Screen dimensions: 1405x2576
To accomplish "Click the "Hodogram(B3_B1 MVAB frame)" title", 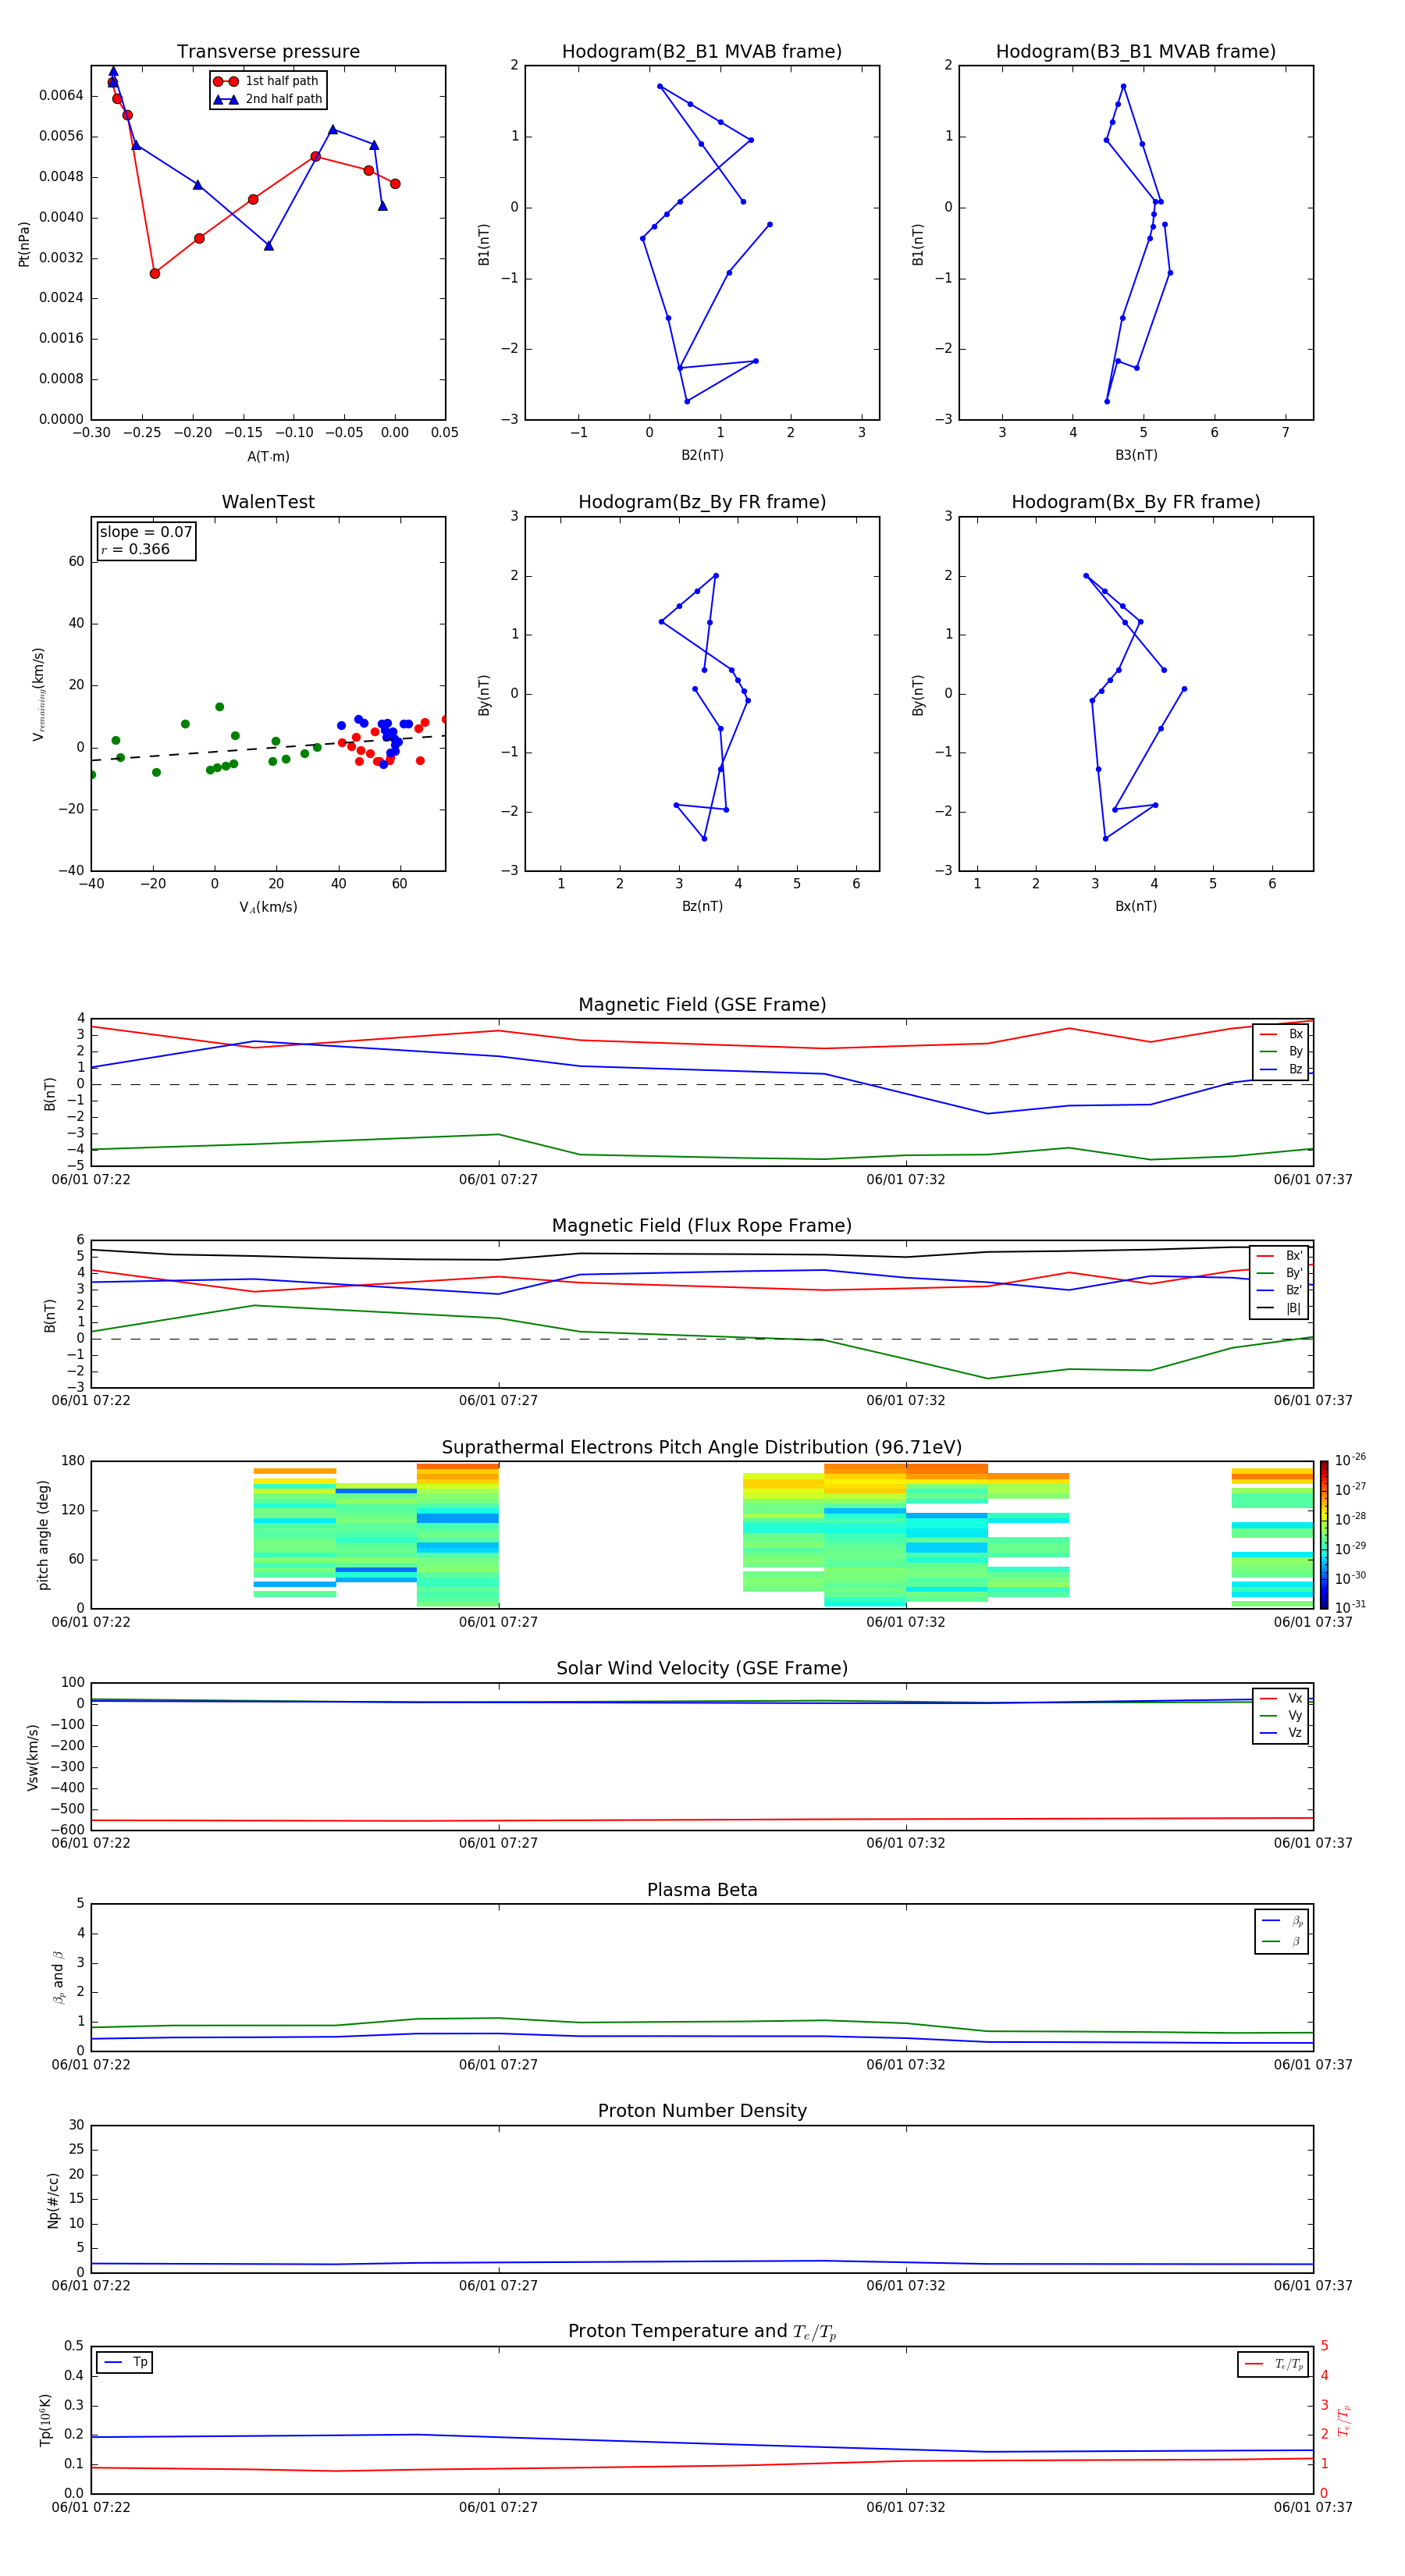I will pyautogui.click(x=1135, y=52).
